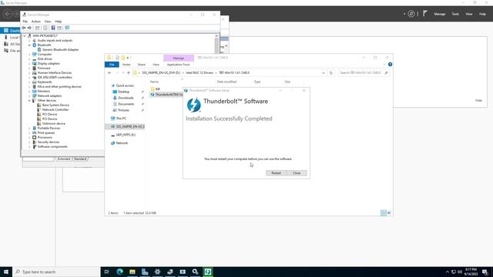This screenshot has height=277, width=493.
Task: Open the View ribbon tab in File Explorer
Action: pyautogui.click(x=156, y=65)
